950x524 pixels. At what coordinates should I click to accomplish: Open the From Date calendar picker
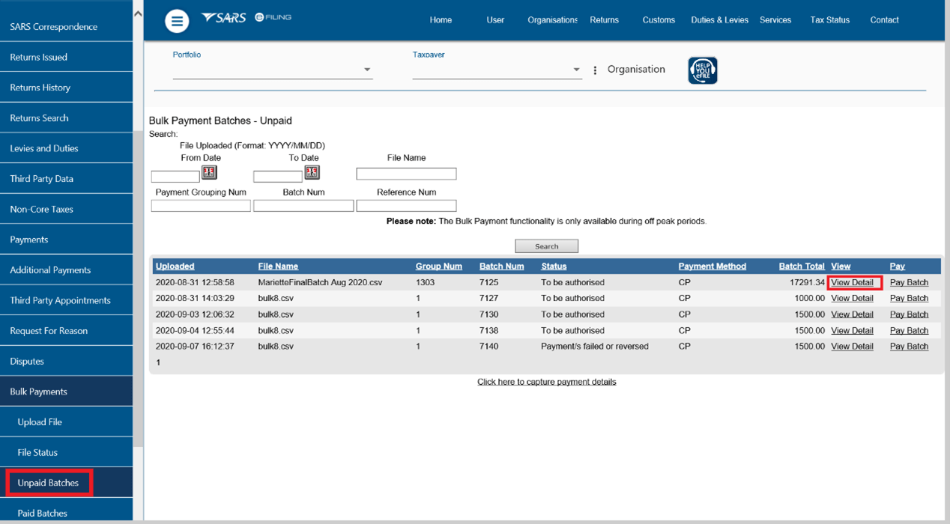[209, 173]
